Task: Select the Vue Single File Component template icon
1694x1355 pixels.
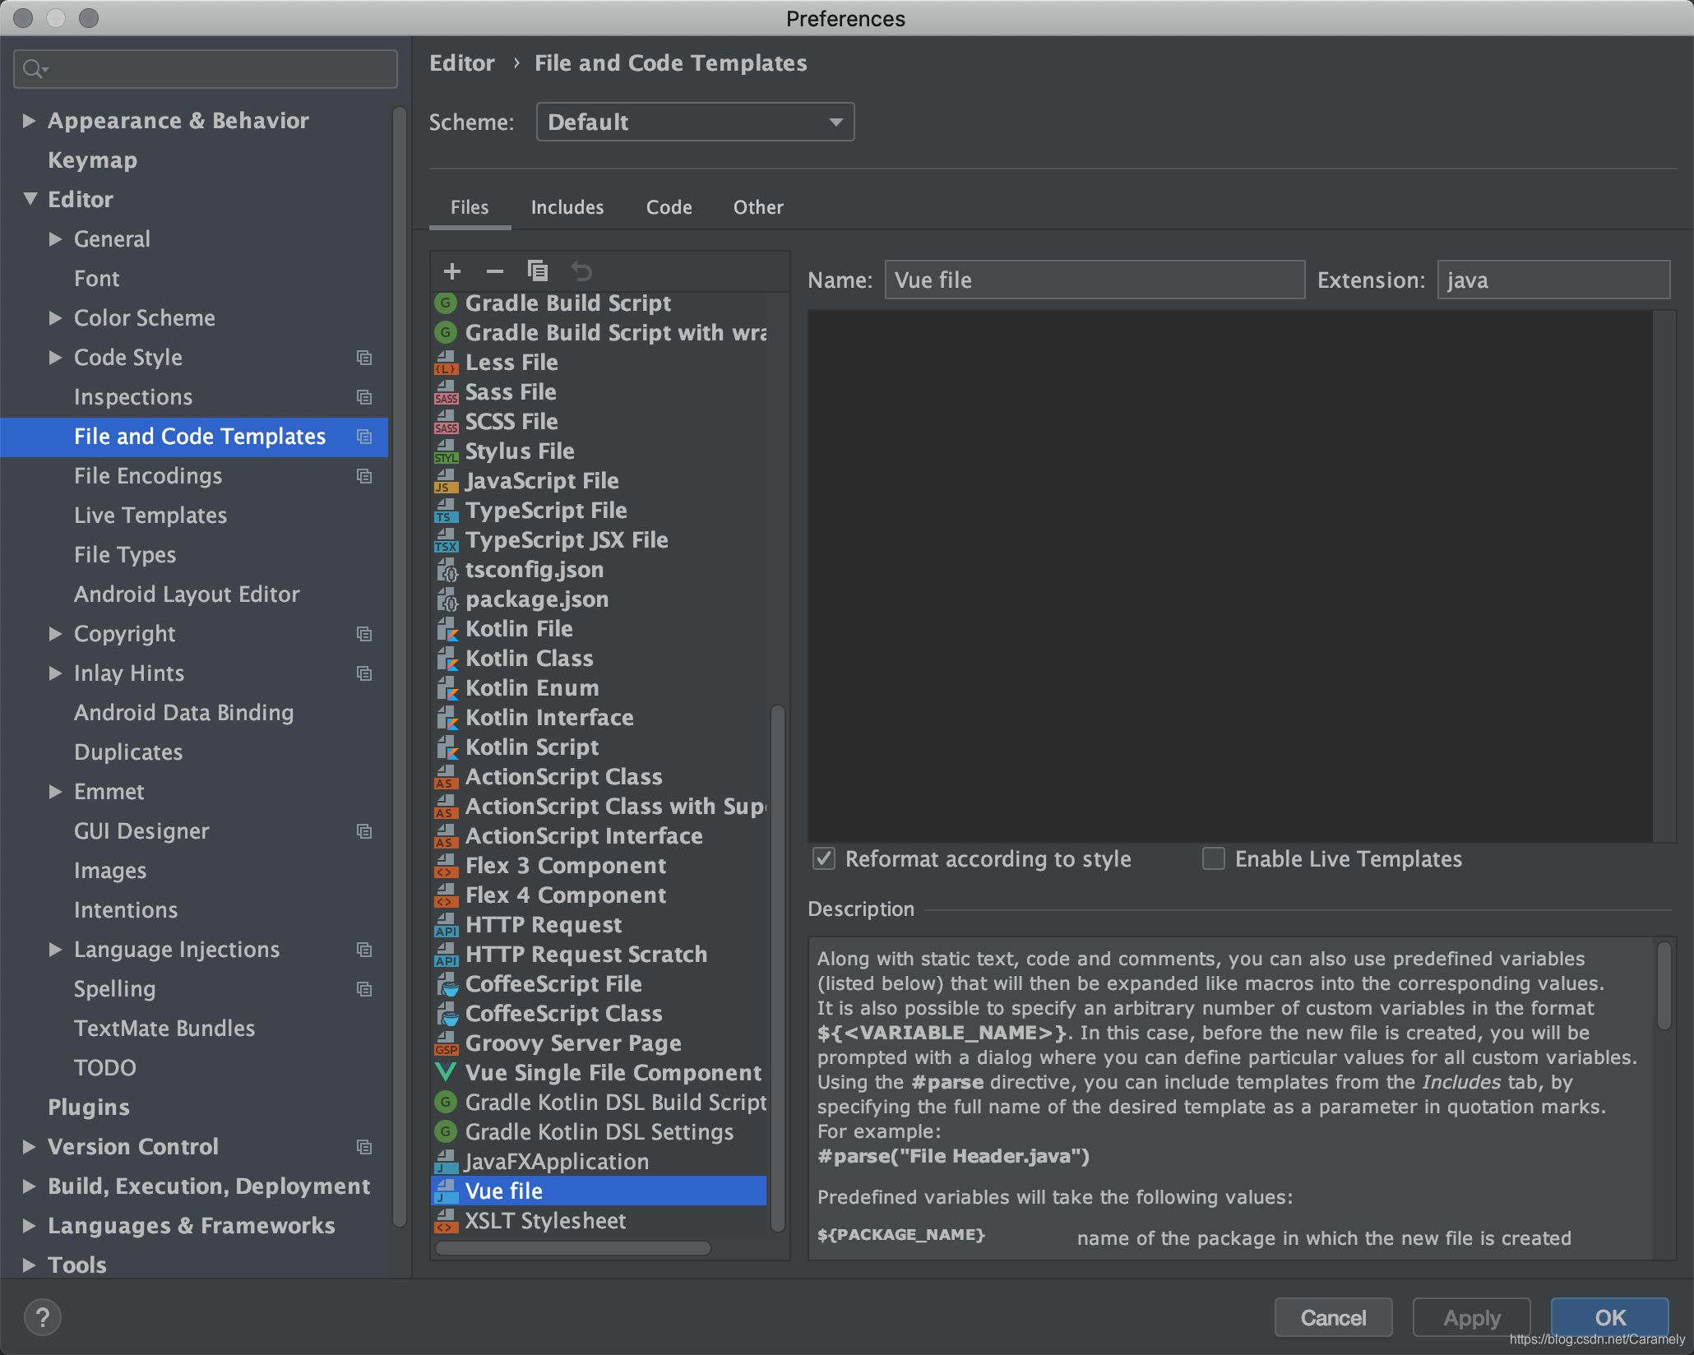Action: [446, 1072]
